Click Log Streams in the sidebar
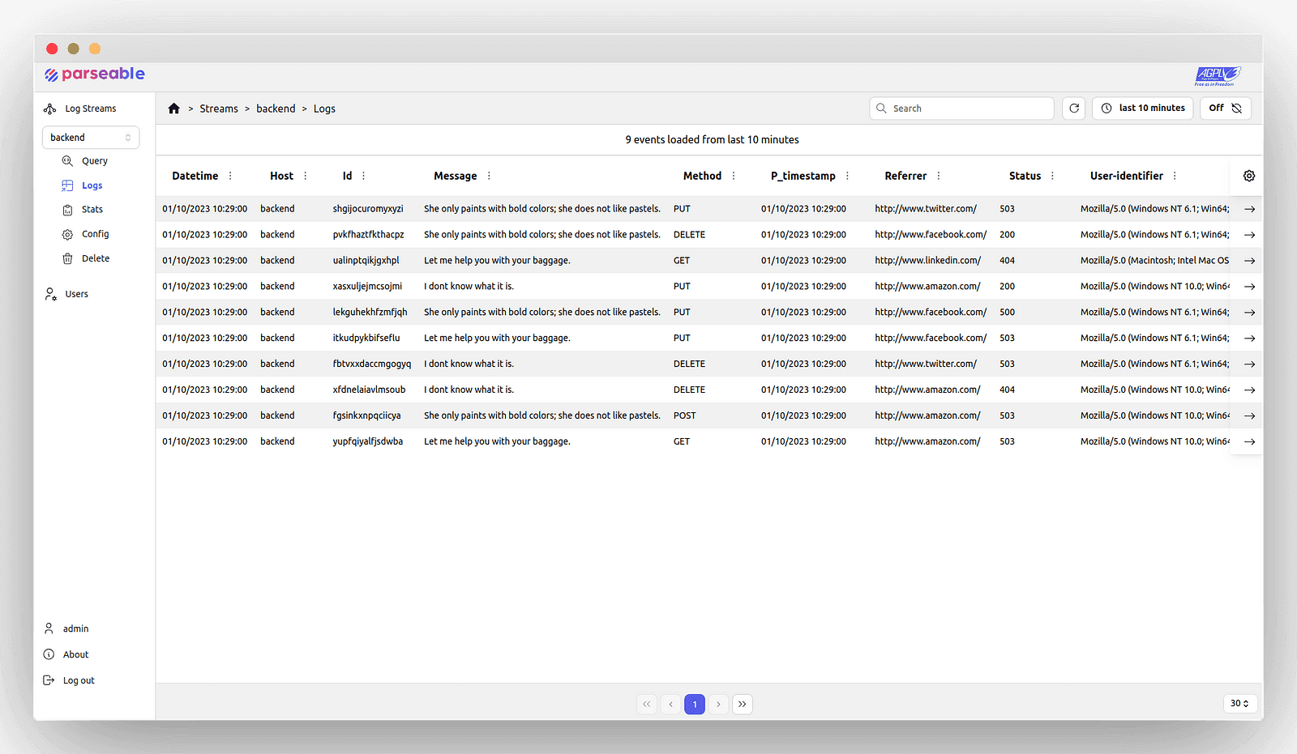Viewport: 1297px width, 754px height. [80, 109]
